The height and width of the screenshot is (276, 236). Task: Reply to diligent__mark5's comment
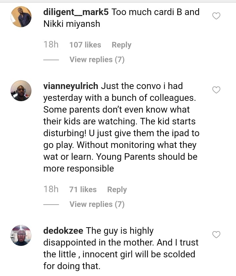click(121, 45)
